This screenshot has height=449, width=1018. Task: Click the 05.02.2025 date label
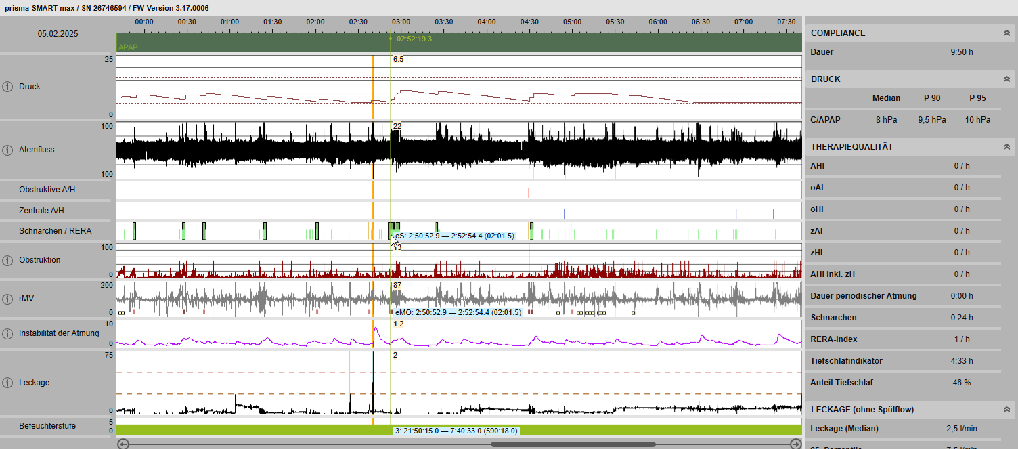click(x=58, y=33)
